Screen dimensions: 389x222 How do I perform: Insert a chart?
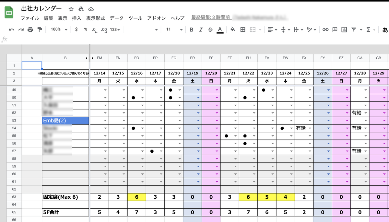[345, 29]
